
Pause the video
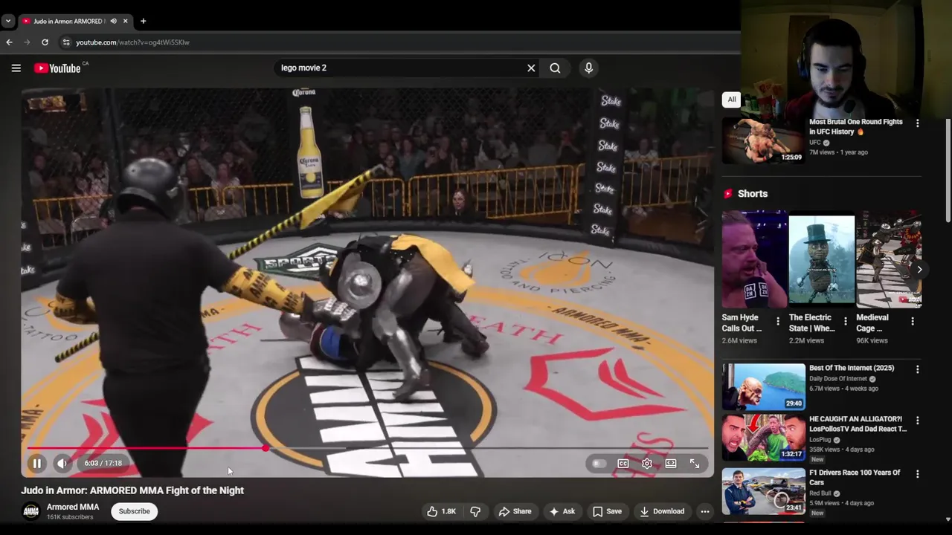36,463
